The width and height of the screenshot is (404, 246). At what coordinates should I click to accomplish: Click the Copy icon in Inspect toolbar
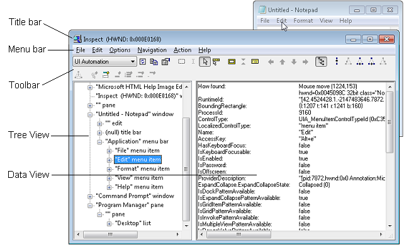[x=154, y=62]
